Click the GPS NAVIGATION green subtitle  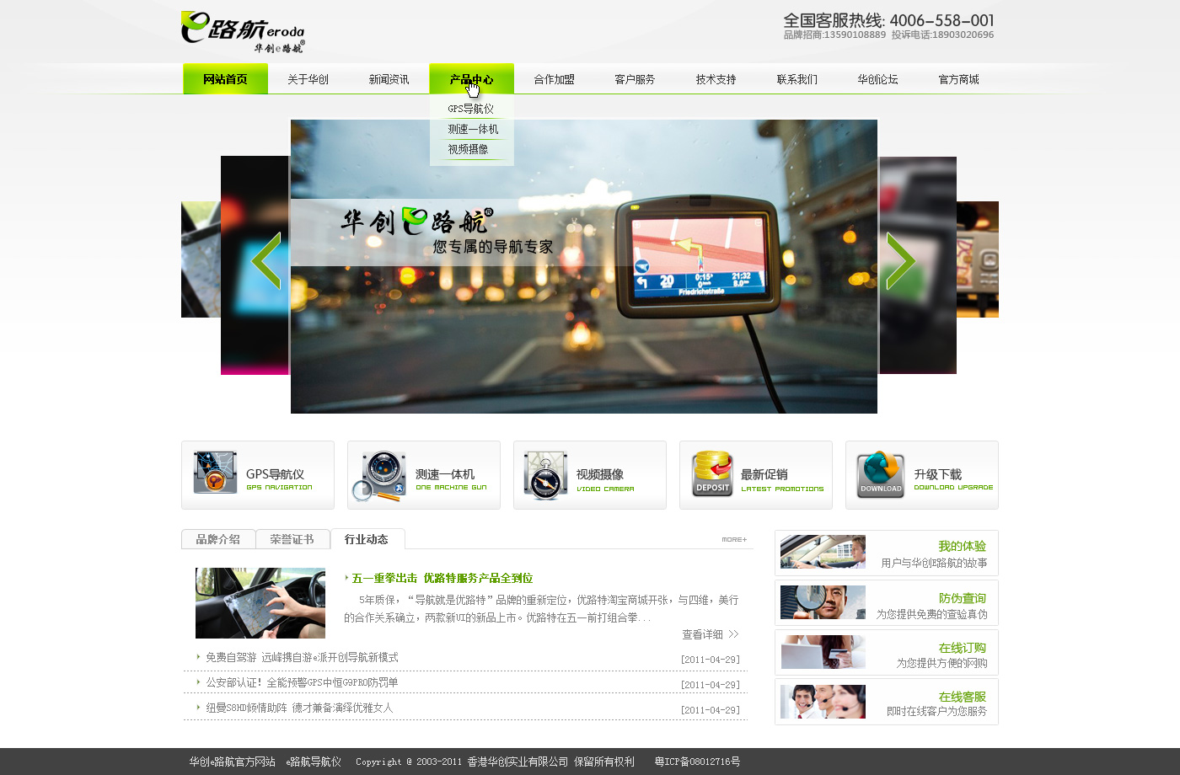[279, 487]
